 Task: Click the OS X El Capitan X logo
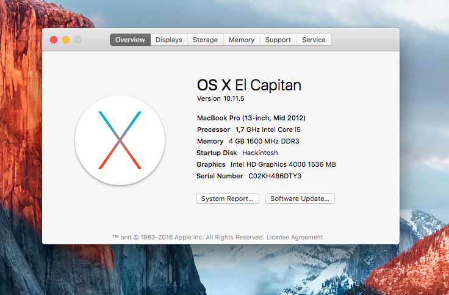(120, 140)
